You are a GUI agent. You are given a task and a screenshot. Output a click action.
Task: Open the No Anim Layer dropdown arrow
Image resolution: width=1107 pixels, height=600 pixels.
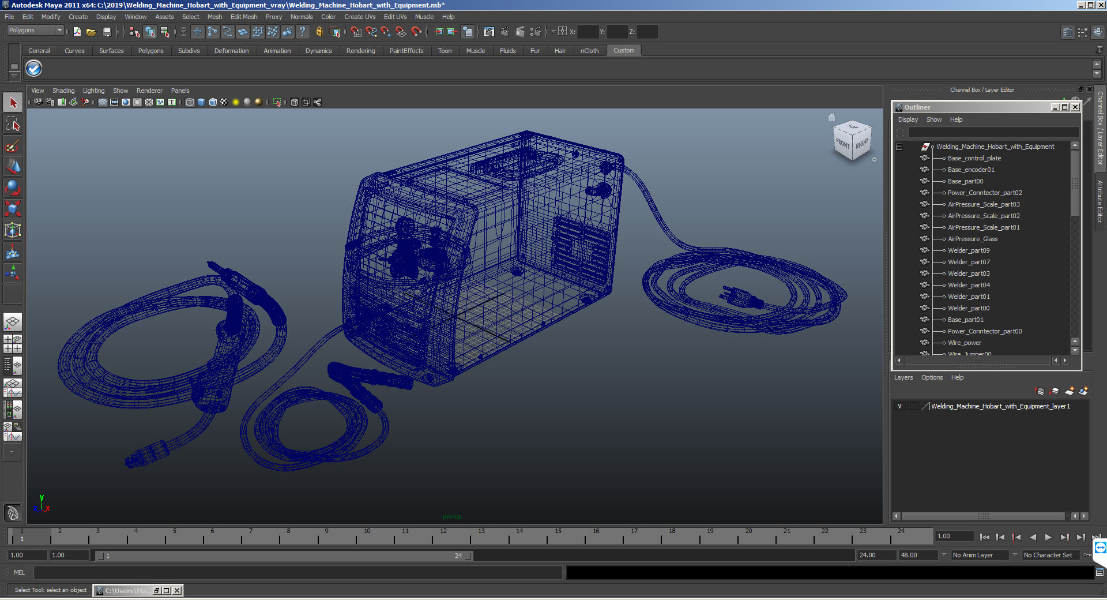click(x=944, y=555)
